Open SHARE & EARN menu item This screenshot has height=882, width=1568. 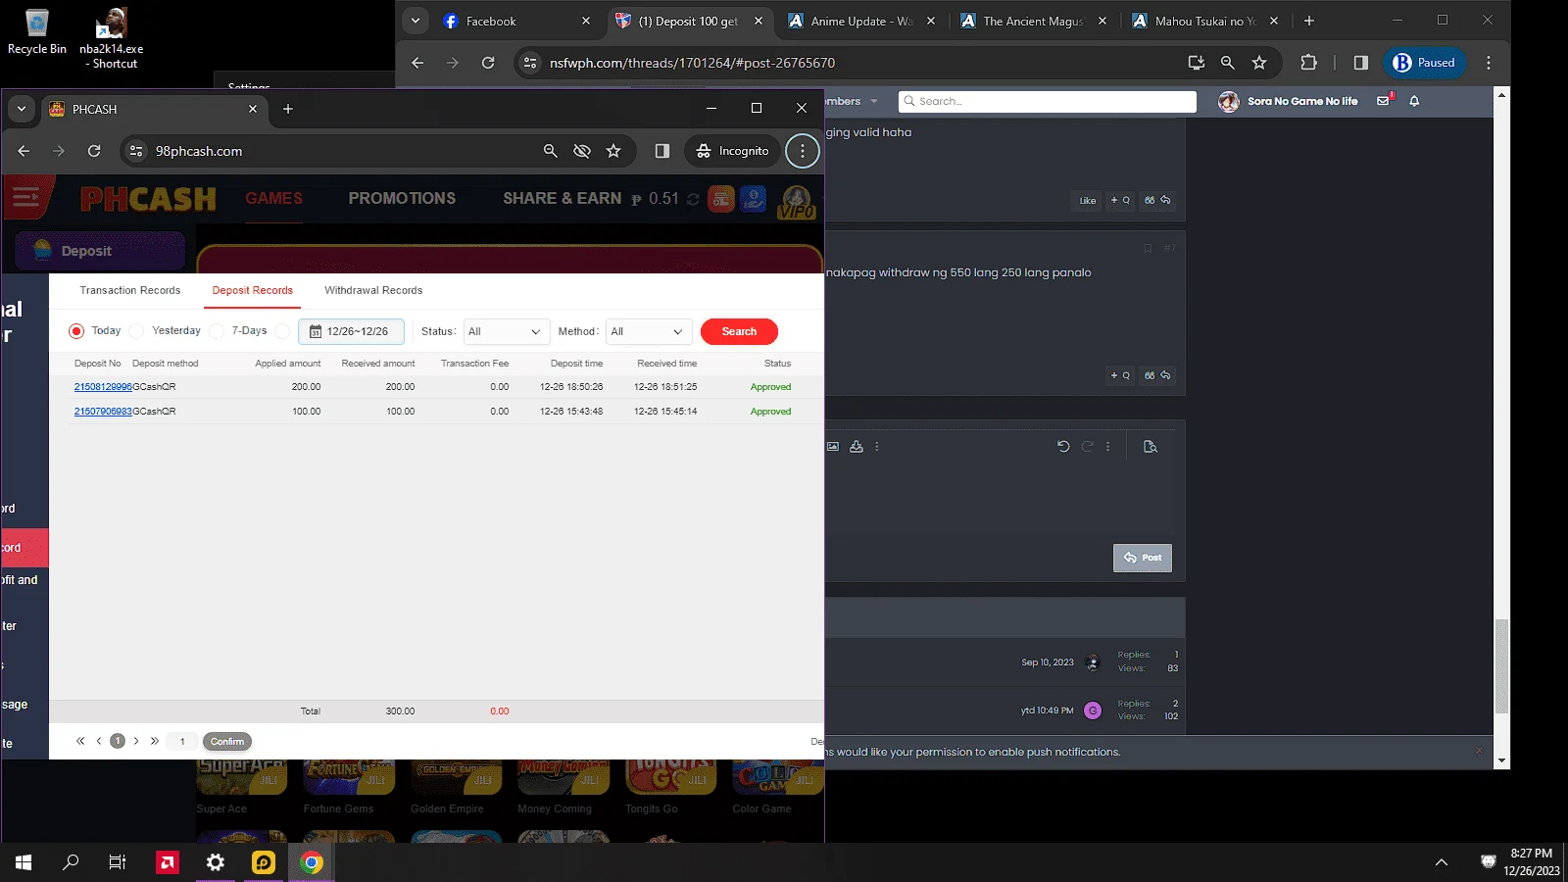(x=563, y=198)
